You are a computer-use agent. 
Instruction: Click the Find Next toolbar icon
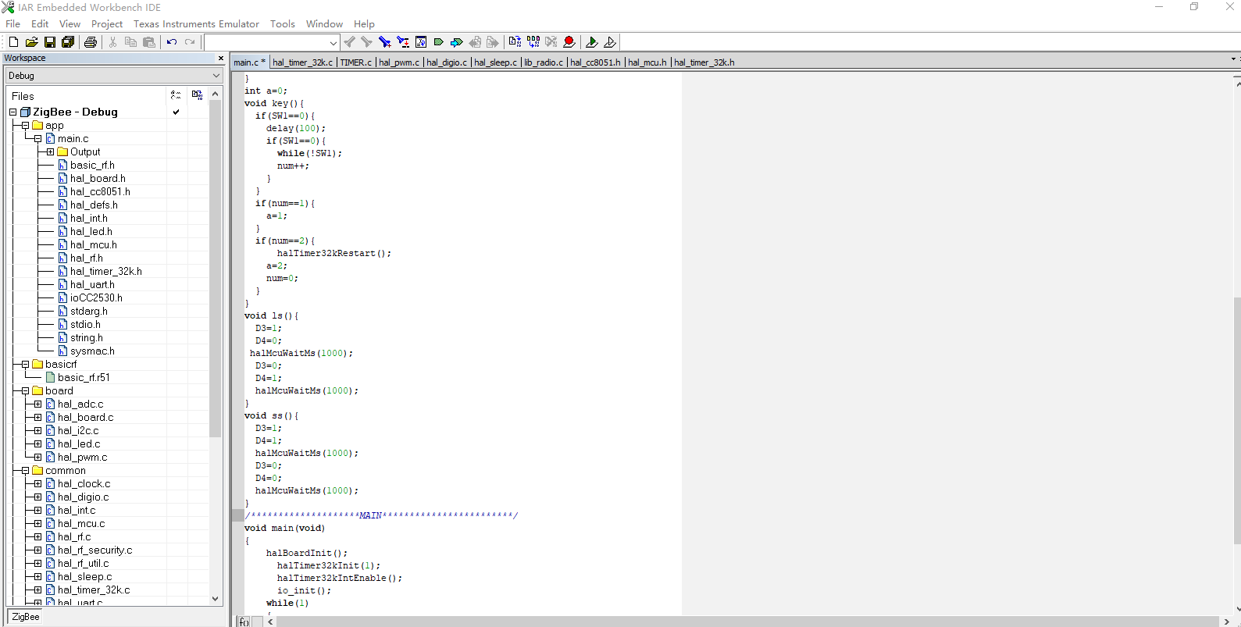tap(366, 42)
